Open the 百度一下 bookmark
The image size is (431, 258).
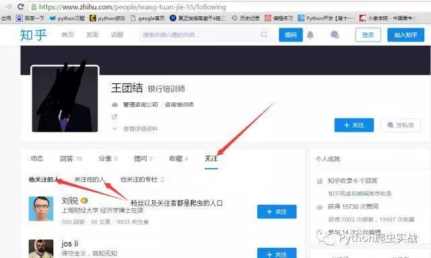(30, 18)
